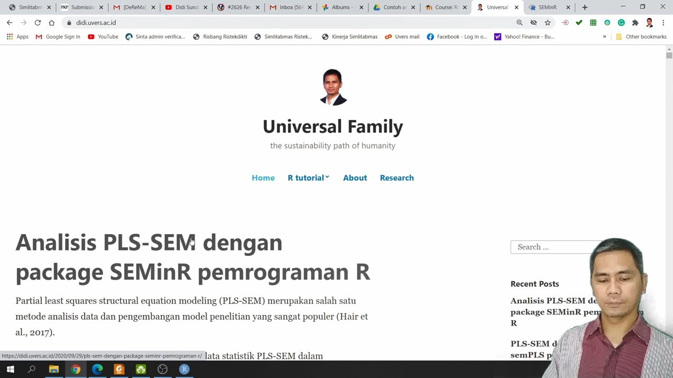Open the Apps bookmark
The width and height of the screenshot is (673, 378).
pyautogui.click(x=17, y=37)
